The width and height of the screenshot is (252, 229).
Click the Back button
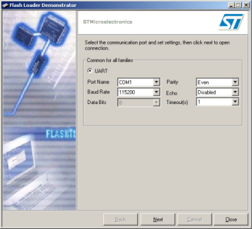120,220
